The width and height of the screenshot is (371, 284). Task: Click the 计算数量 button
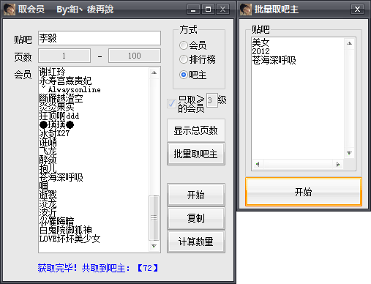tap(196, 242)
